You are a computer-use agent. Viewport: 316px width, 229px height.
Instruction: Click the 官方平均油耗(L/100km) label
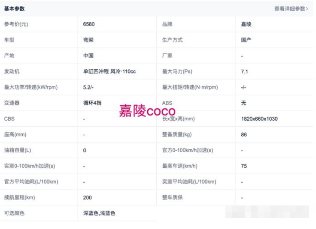point(31,182)
